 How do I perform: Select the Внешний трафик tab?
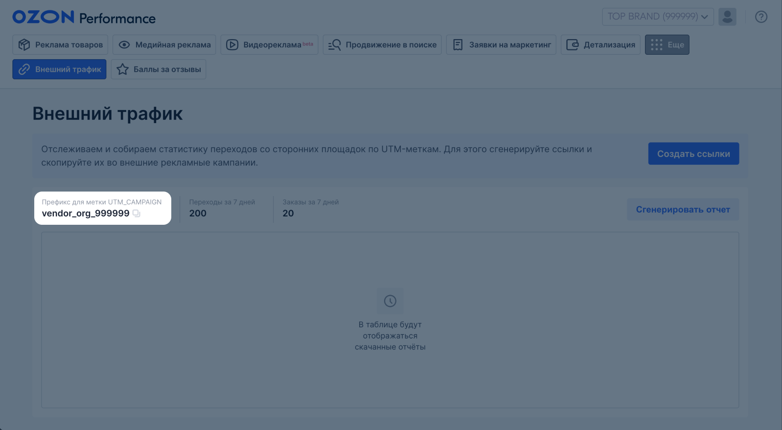click(x=59, y=69)
